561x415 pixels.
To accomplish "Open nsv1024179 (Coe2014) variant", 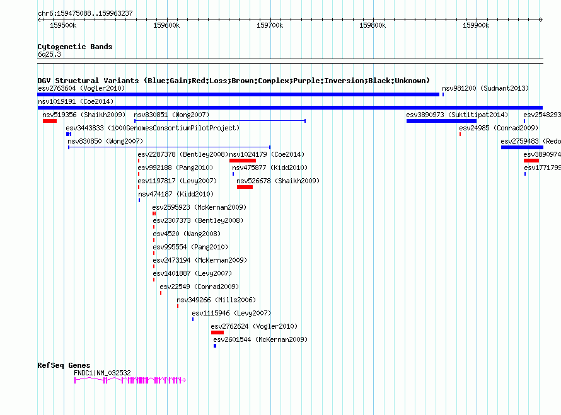I will [267, 154].
